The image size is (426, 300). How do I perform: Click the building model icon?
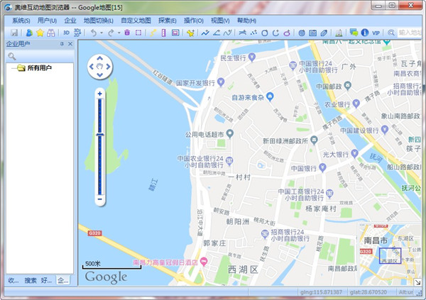pos(339,33)
